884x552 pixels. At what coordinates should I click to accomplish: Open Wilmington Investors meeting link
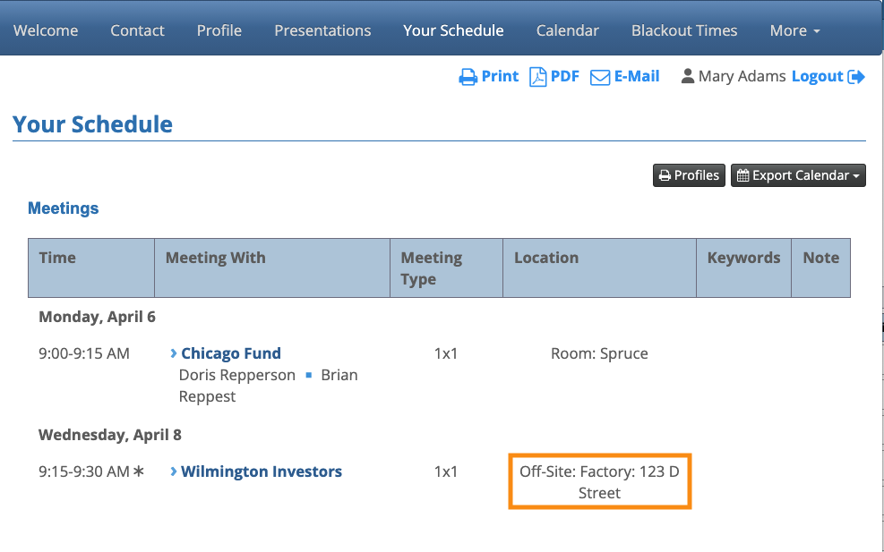coord(262,471)
